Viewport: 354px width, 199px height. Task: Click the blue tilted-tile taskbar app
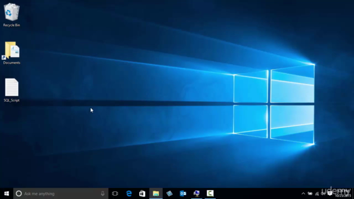[169, 193]
